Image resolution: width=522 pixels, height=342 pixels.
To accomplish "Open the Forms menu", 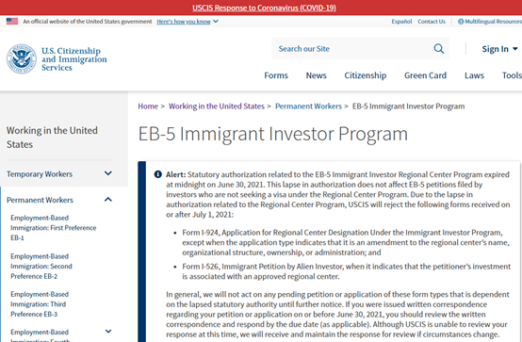I will [276, 75].
